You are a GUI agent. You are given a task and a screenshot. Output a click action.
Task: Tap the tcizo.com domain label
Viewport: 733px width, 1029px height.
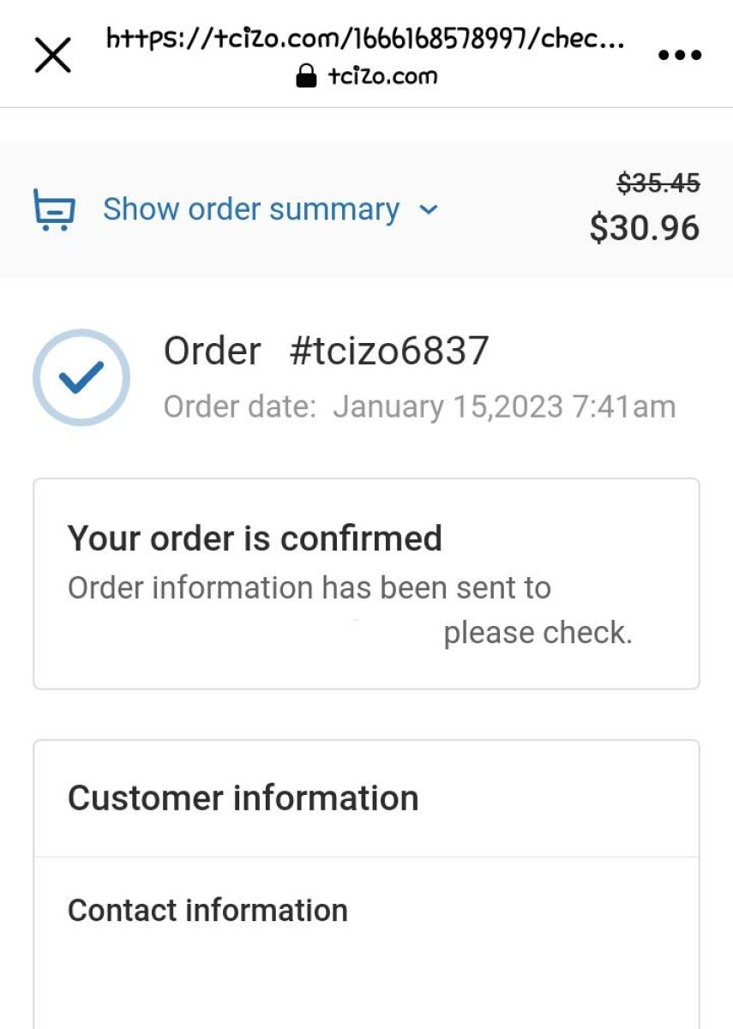(x=382, y=77)
